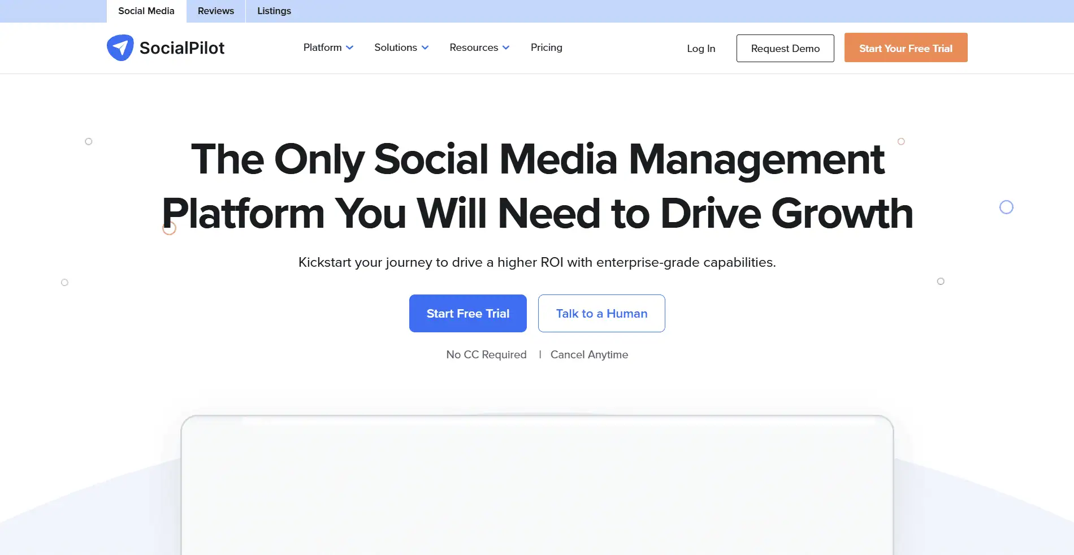Screen dimensions: 1074x555
Task: Click the 'No CC Required' text
Action: point(486,354)
